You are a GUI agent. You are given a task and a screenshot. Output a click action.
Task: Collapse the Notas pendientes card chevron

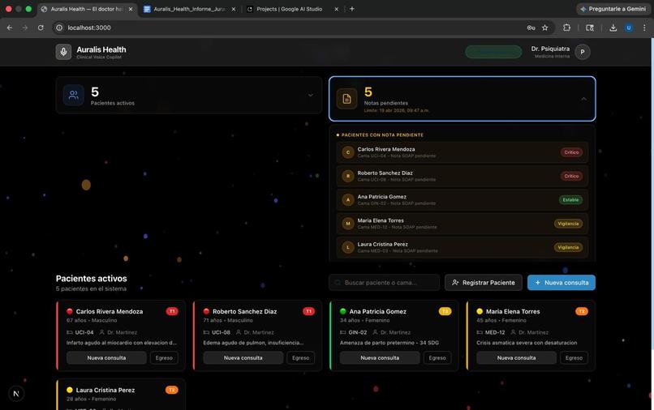click(x=583, y=99)
